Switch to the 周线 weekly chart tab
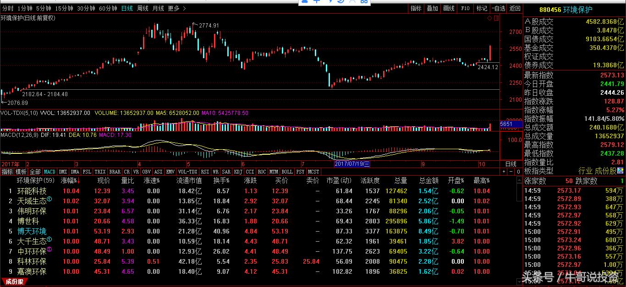This screenshot has height=287, width=626. [143, 8]
